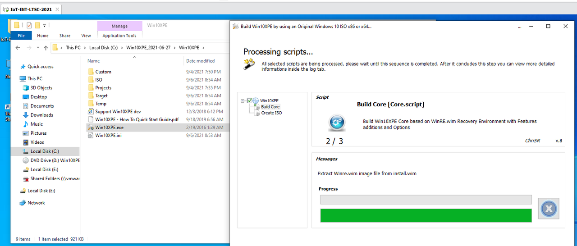Screen dimensions: 577x246
Task: Open Downloads in navigation pane
Action: click(41, 115)
